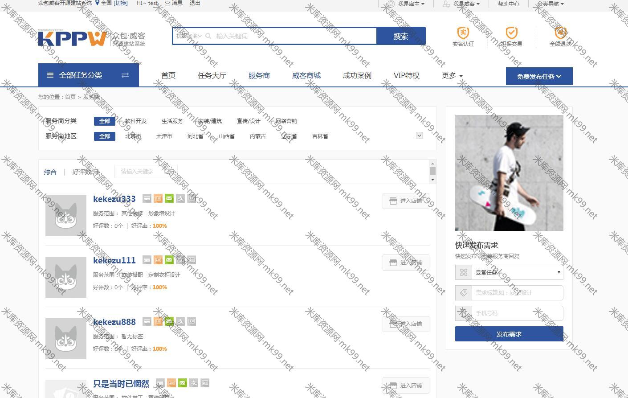
Task: Click the orange ID card icon for 只是当时已惘然
Action: [x=171, y=383]
